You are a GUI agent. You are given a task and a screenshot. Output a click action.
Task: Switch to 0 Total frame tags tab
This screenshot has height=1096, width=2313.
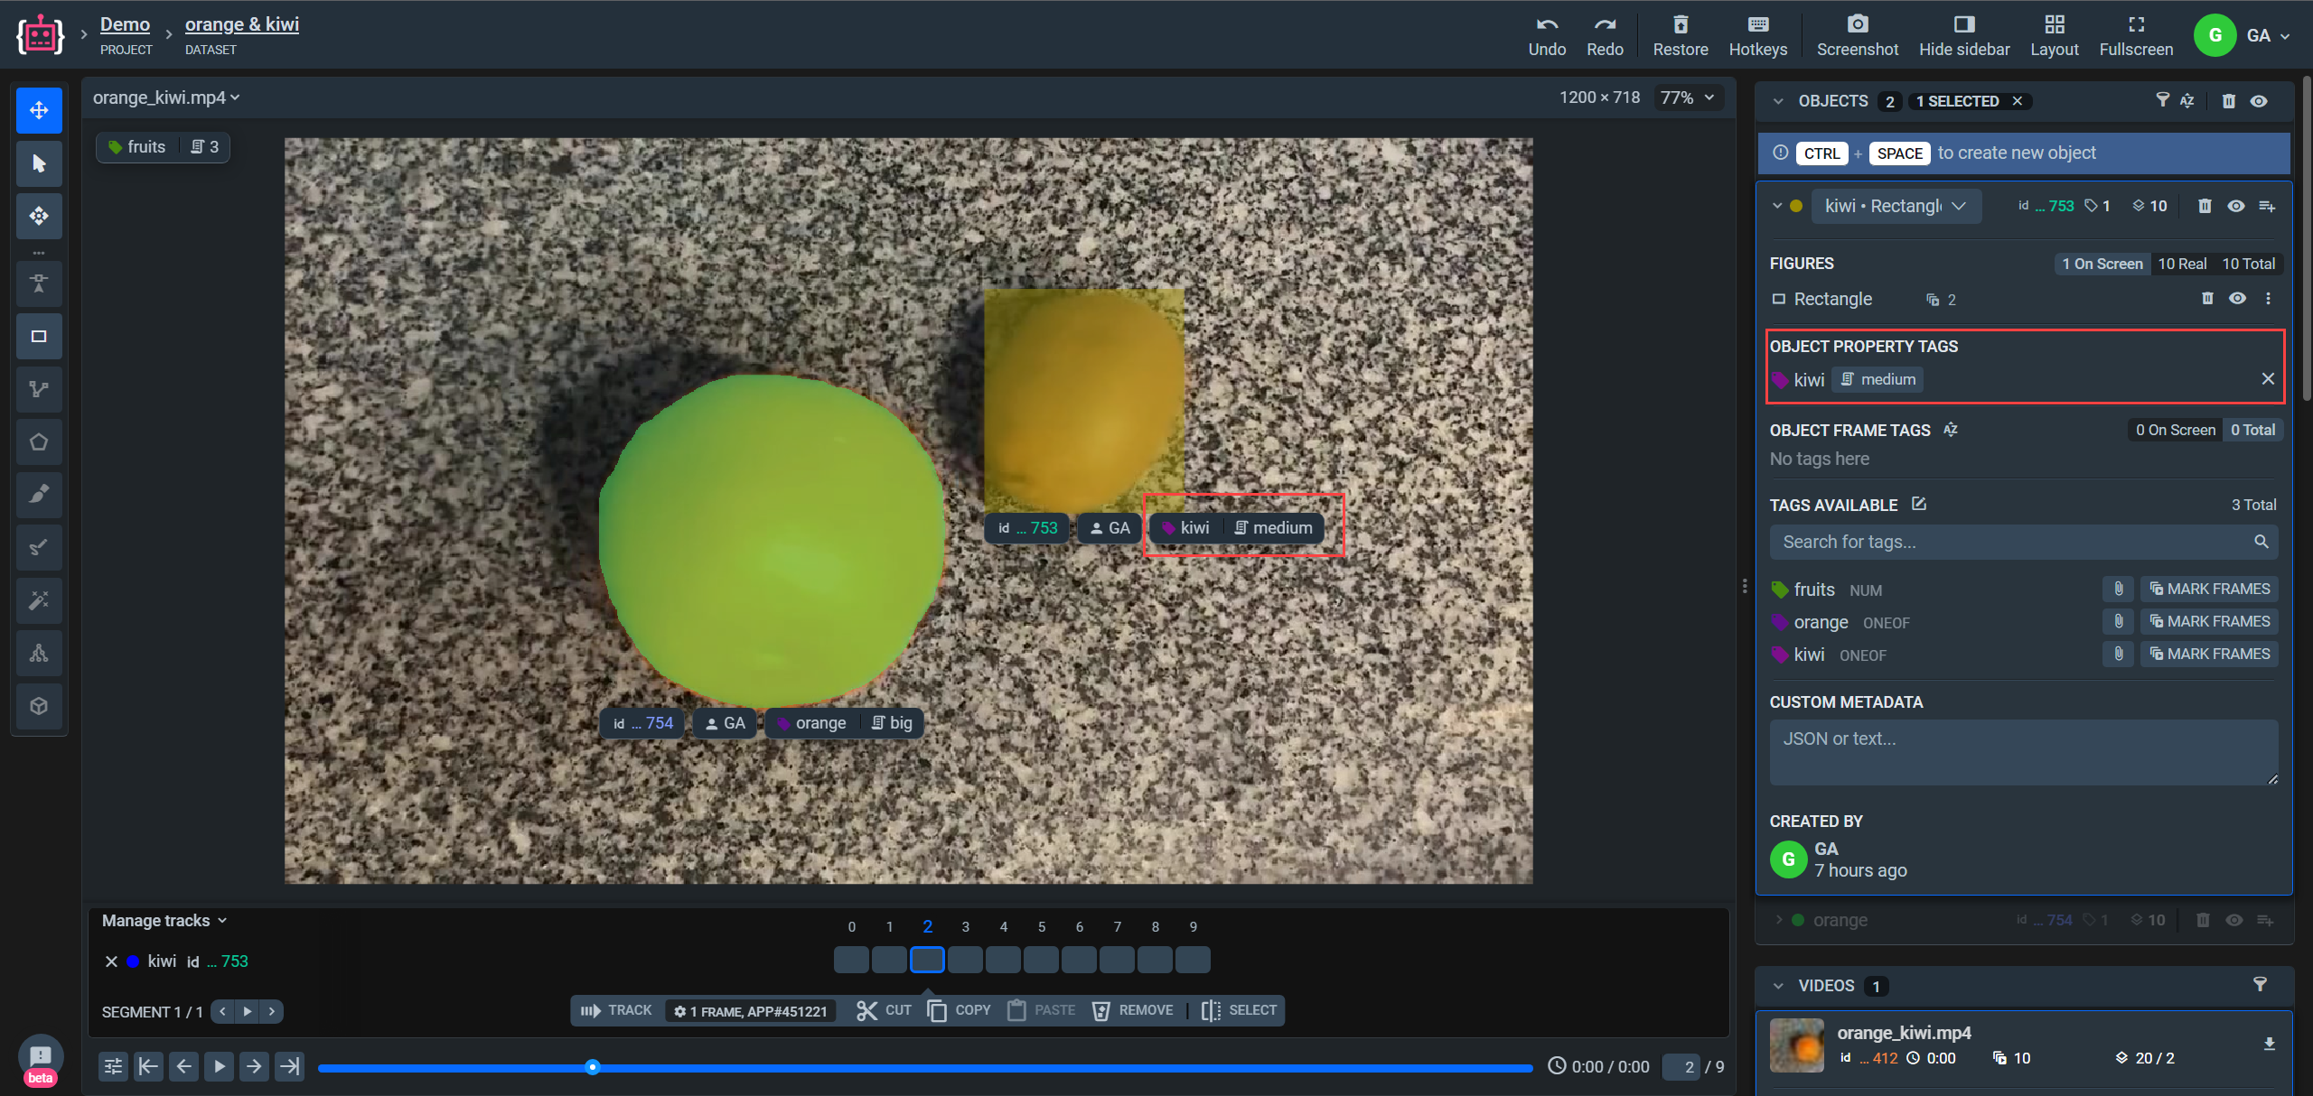click(x=2252, y=430)
